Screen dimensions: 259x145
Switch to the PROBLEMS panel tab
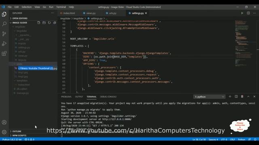[66, 97]
